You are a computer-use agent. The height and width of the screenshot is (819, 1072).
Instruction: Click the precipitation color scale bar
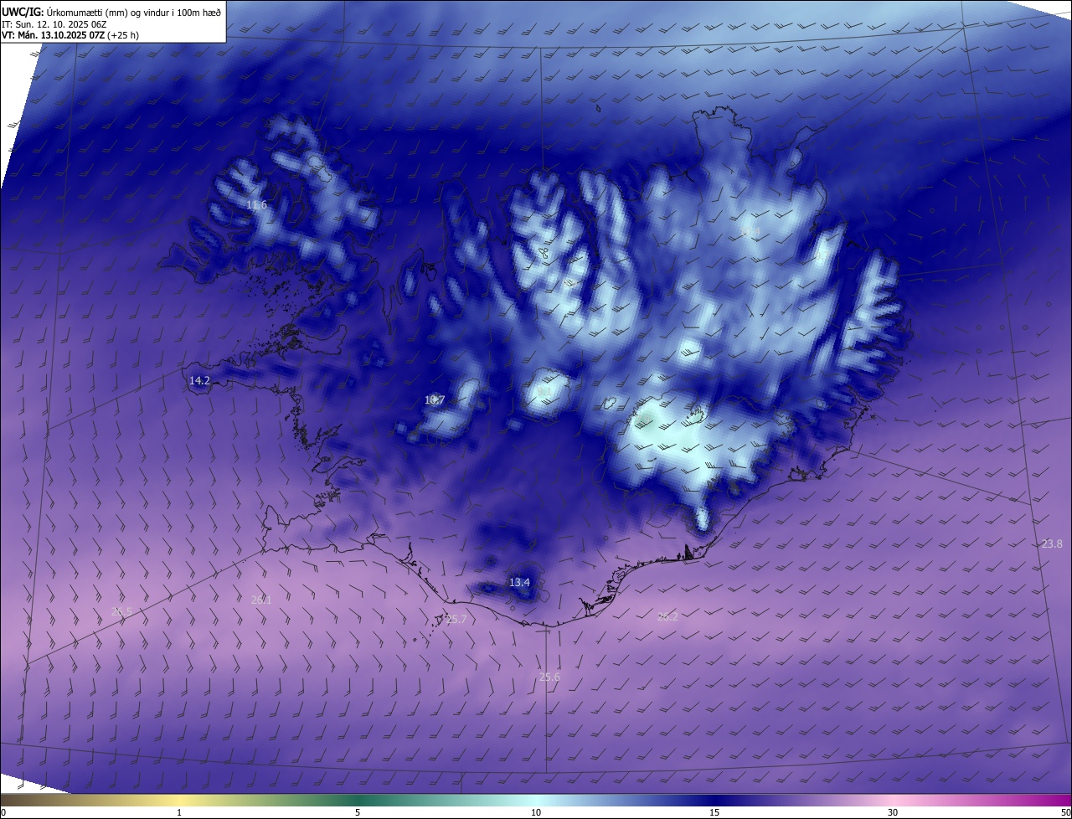536,800
